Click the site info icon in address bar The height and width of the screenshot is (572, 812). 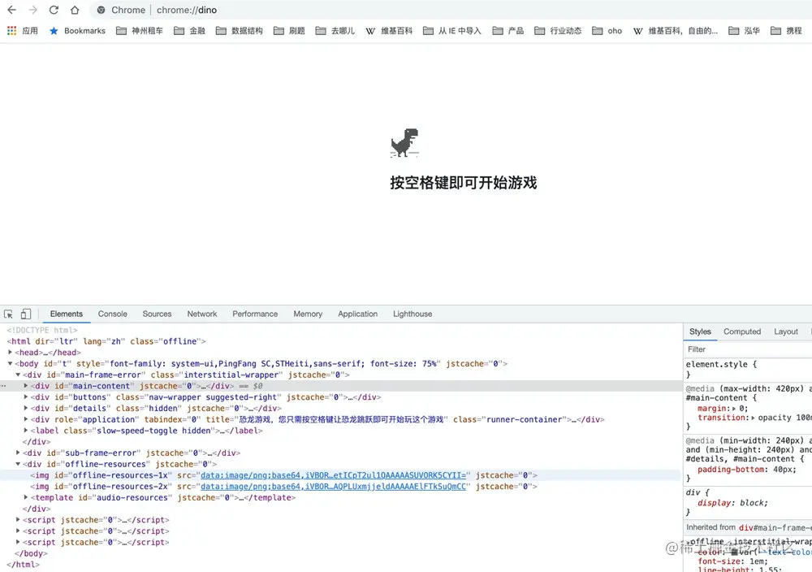(101, 10)
